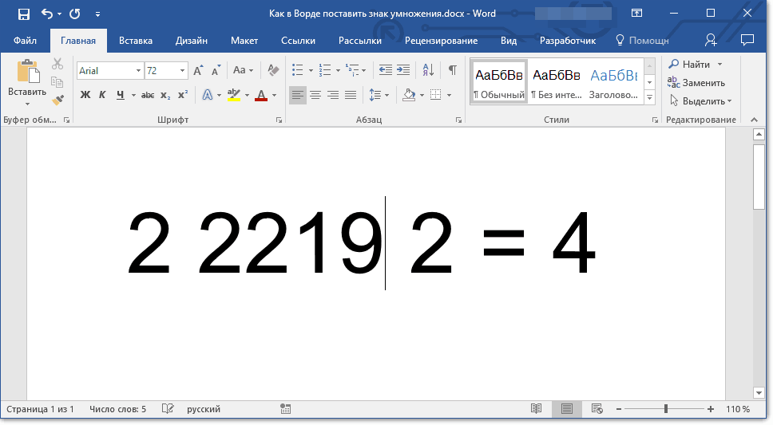The width and height of the screenshot is (773, 425).
Task: Apply the Без интервала style
Action: (556, 82)
